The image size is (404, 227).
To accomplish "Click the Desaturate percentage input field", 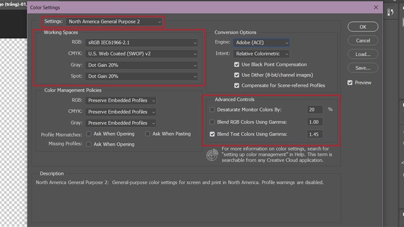I will pyautogui.click(x=315, y=109).
